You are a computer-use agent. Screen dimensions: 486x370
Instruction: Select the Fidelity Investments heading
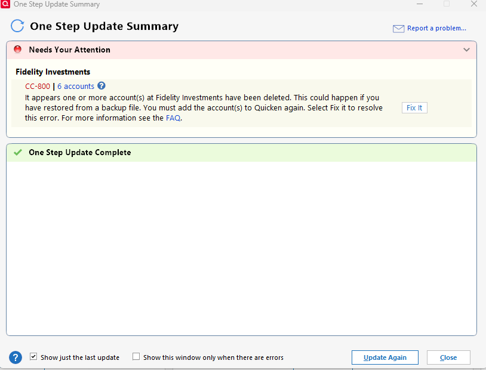(53, 72)
